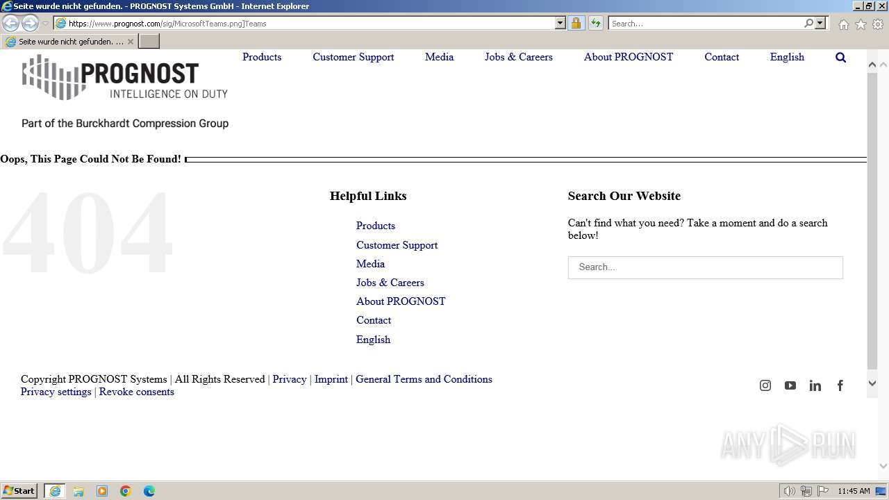Open General Terms and Conditions link
The width and height of the screenshot is (889, 500).
coord(424,379)
